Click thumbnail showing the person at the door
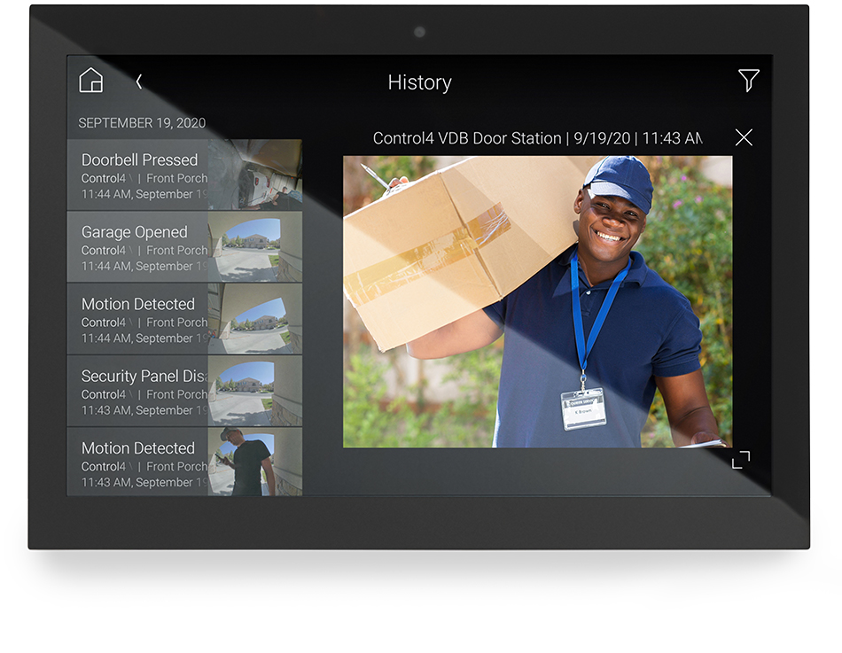 tap(255, 463)
